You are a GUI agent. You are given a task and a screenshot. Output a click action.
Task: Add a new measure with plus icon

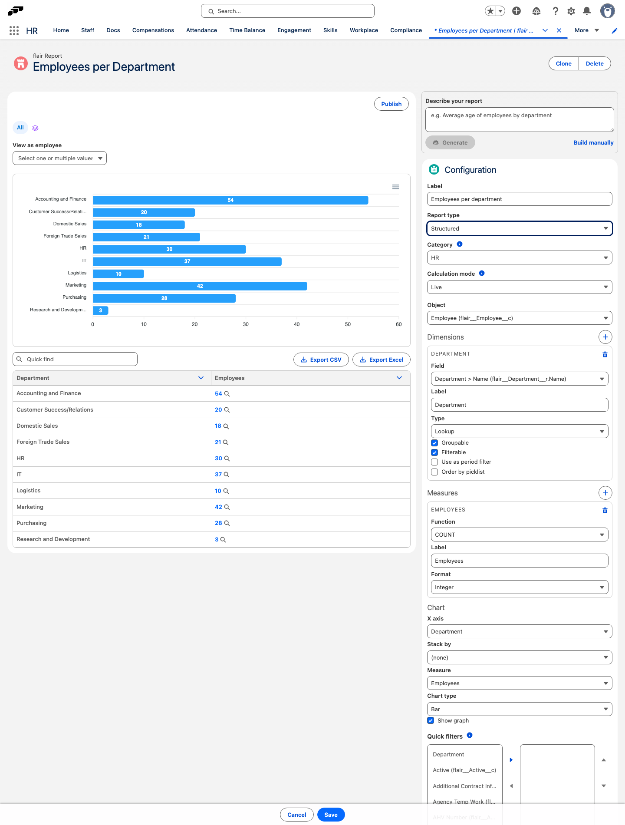tap(605, 493)
